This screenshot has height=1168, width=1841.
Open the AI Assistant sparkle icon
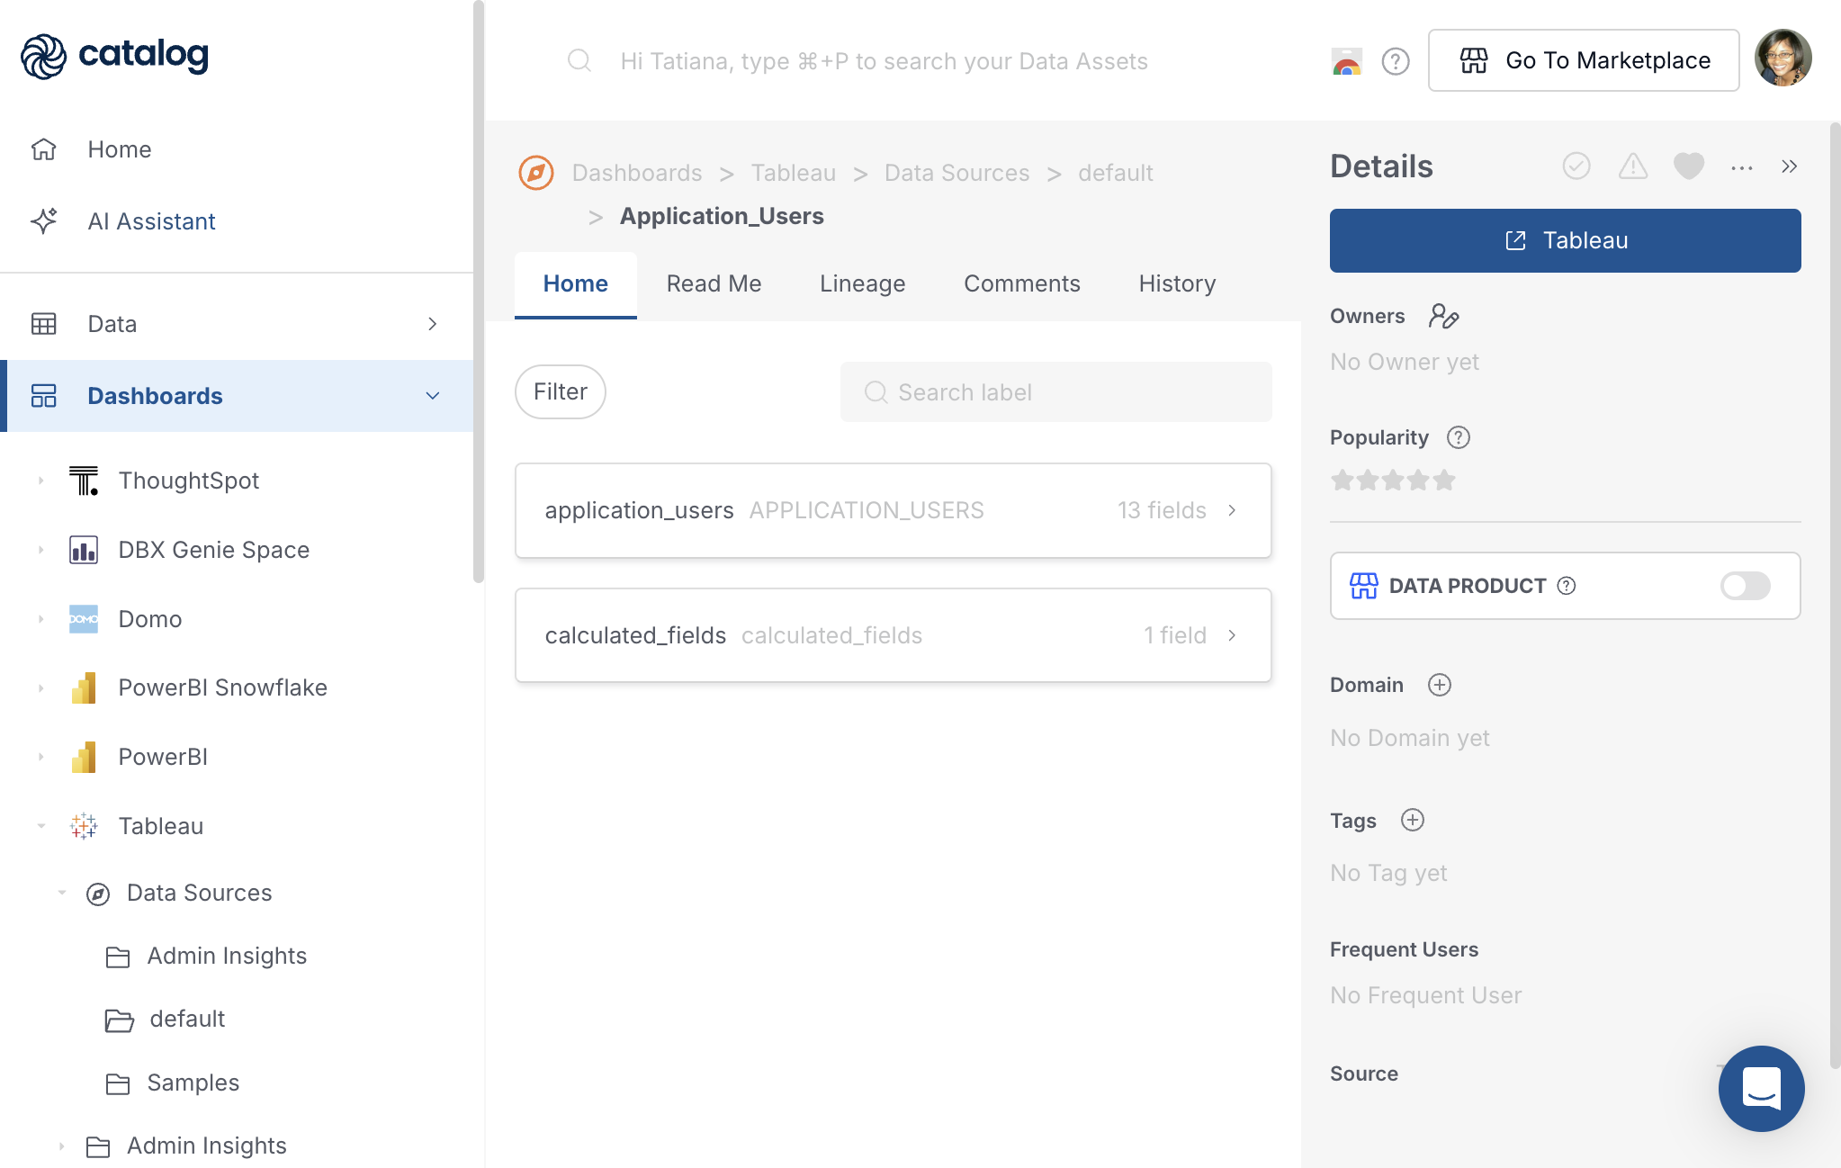(x=44, y=221)
